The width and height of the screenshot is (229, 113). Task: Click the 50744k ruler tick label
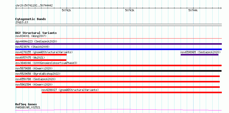pyautogui.click(x=193, y=10)
